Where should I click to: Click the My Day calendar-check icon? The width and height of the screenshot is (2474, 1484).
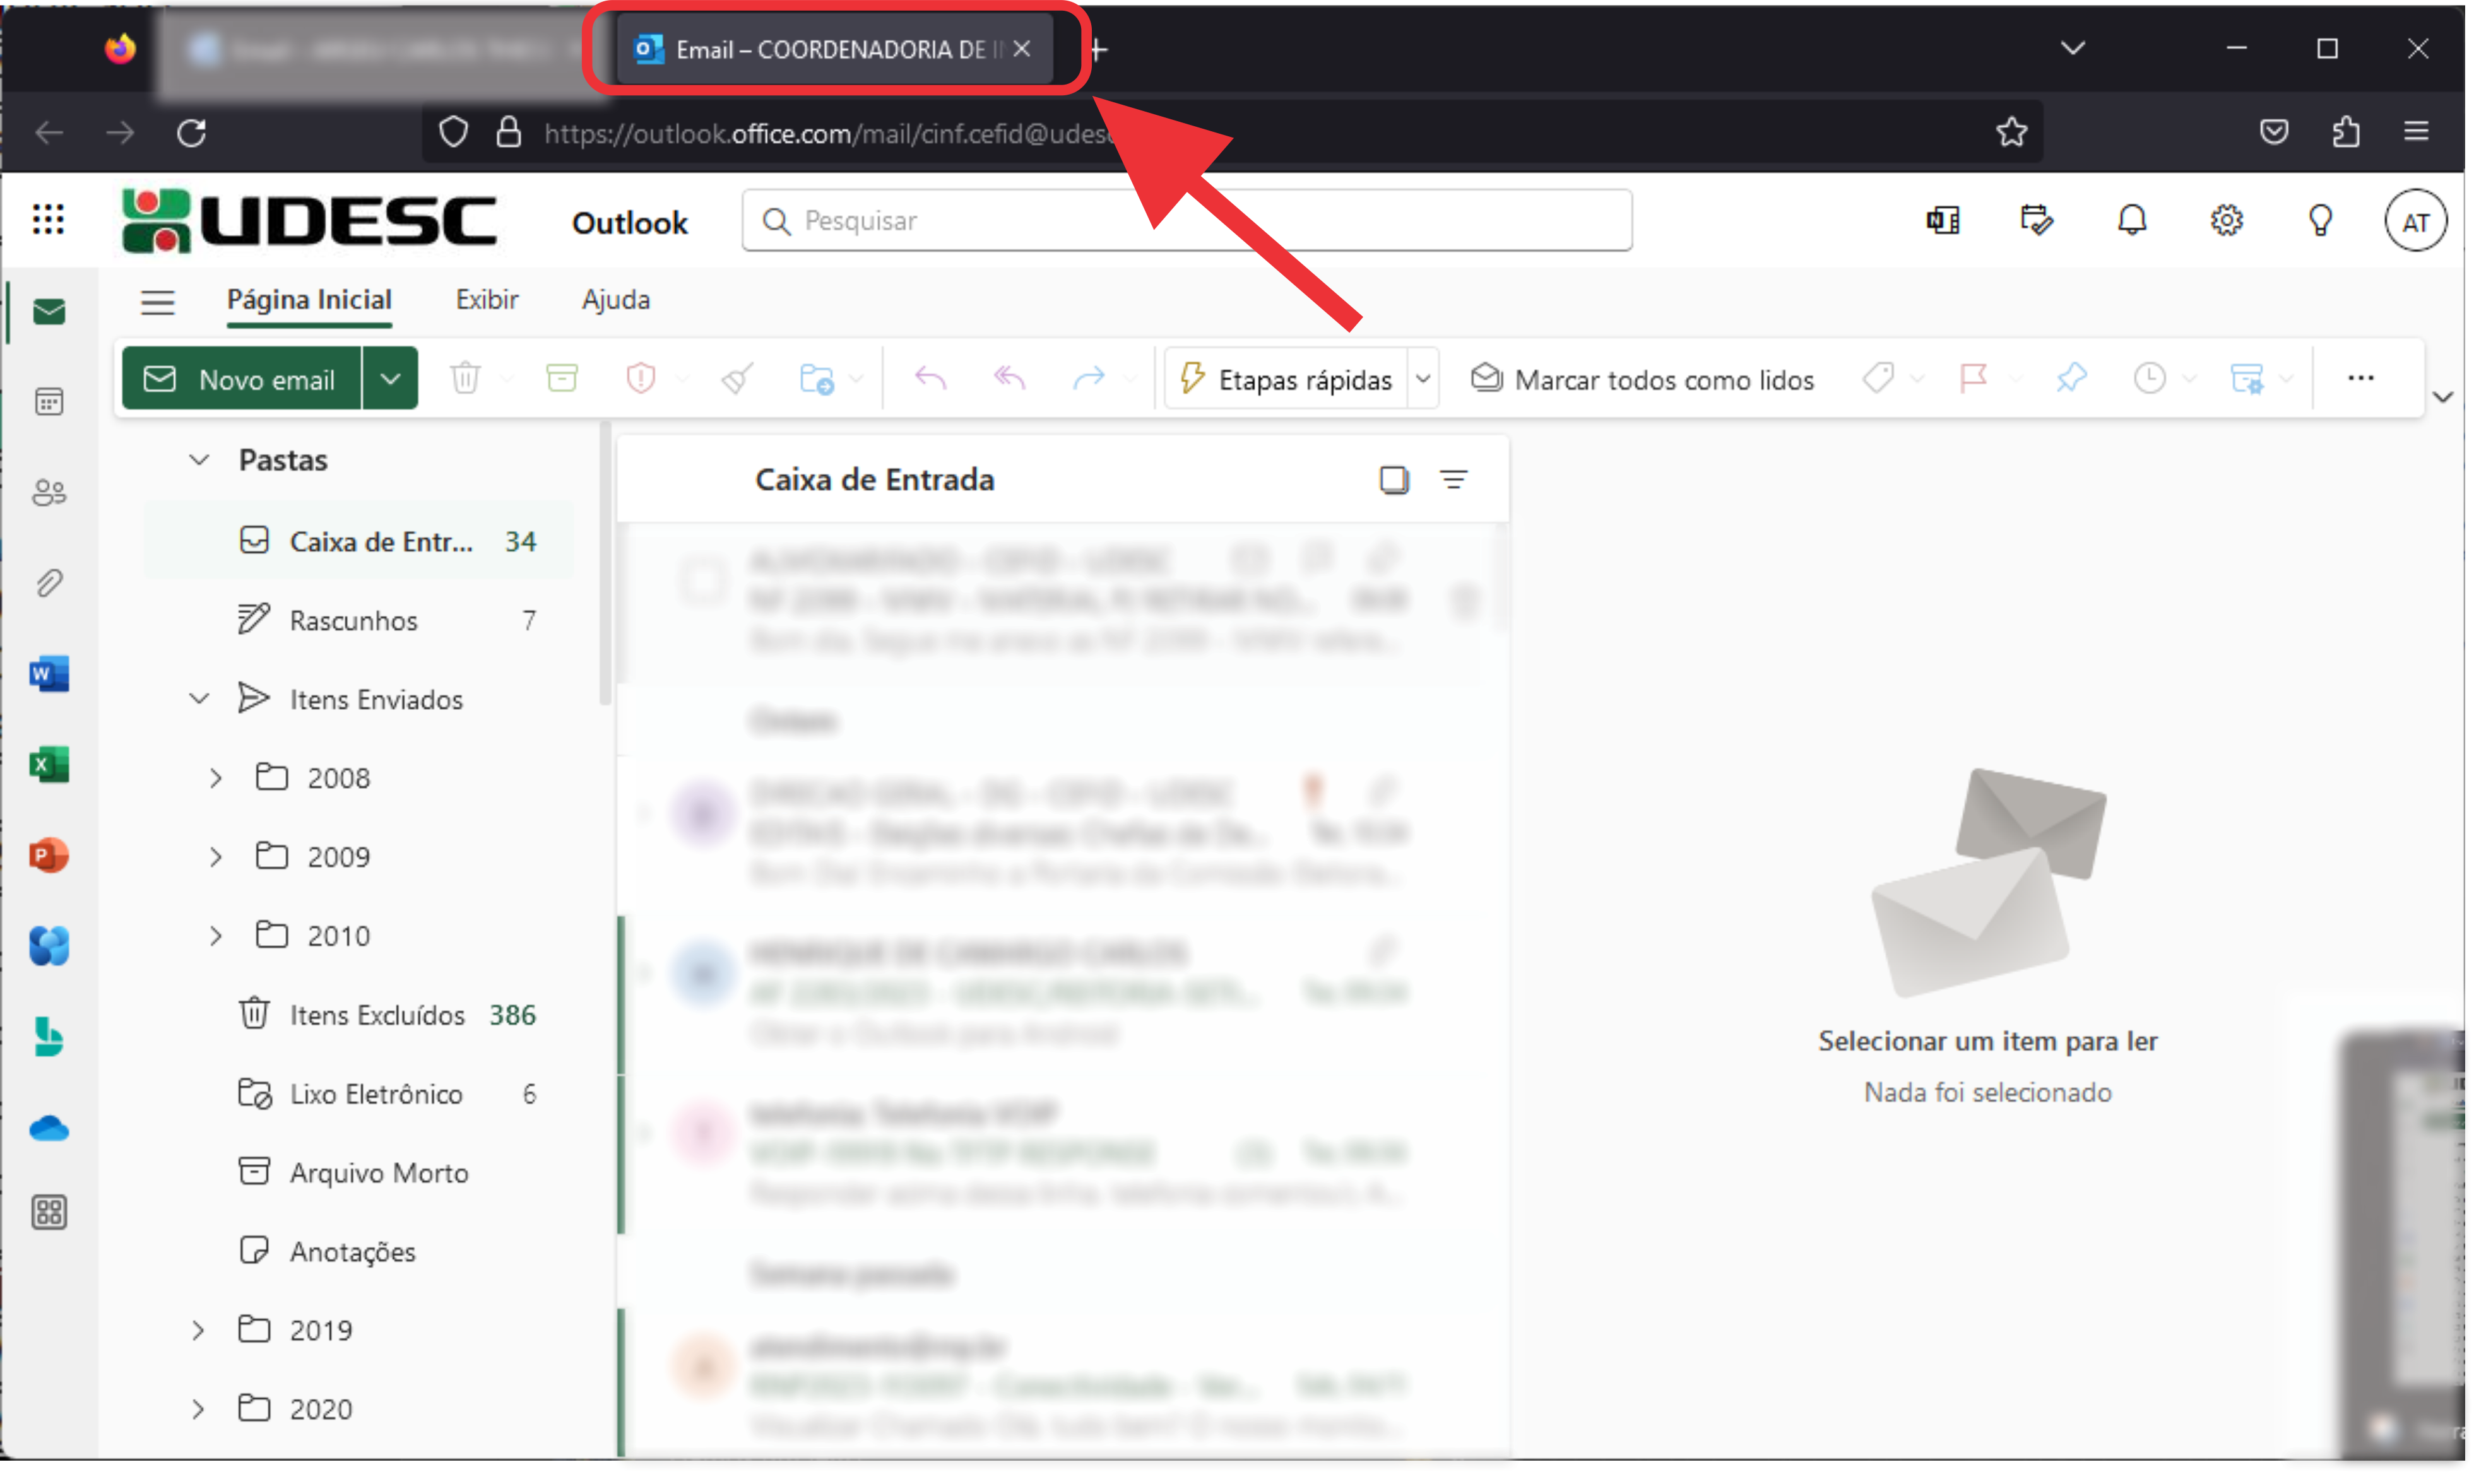(x=2036, y=221)
